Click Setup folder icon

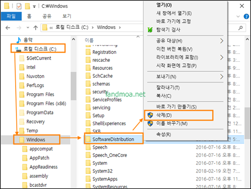click(x=88, y=116)
